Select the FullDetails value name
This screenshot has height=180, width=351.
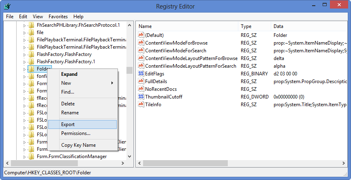pos(156,81)
